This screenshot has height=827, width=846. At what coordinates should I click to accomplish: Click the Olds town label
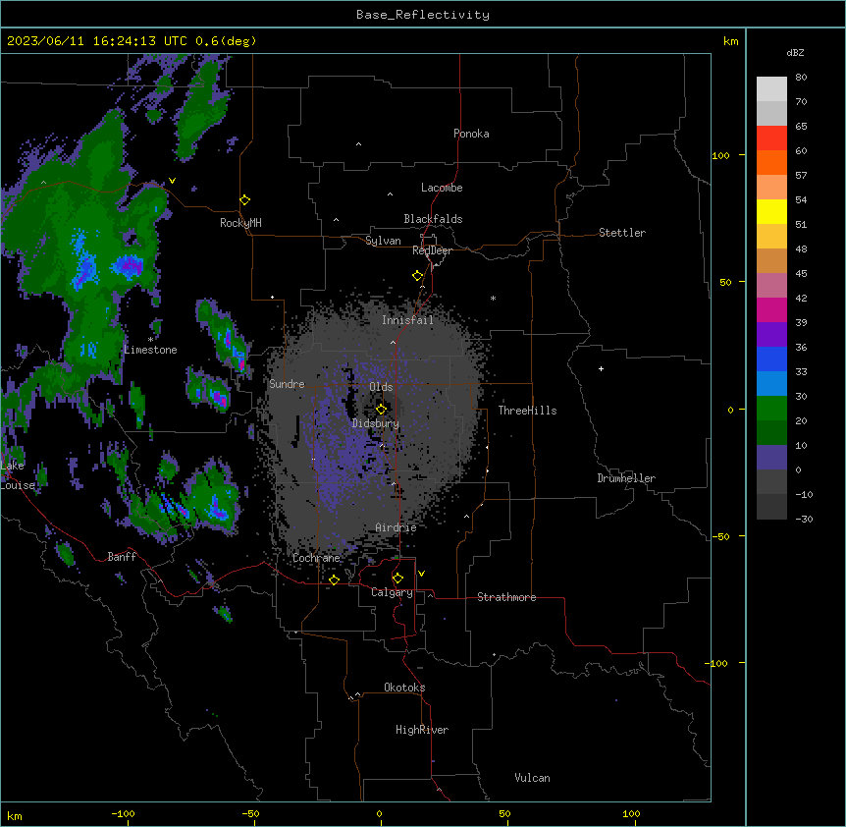coord(381,387)
